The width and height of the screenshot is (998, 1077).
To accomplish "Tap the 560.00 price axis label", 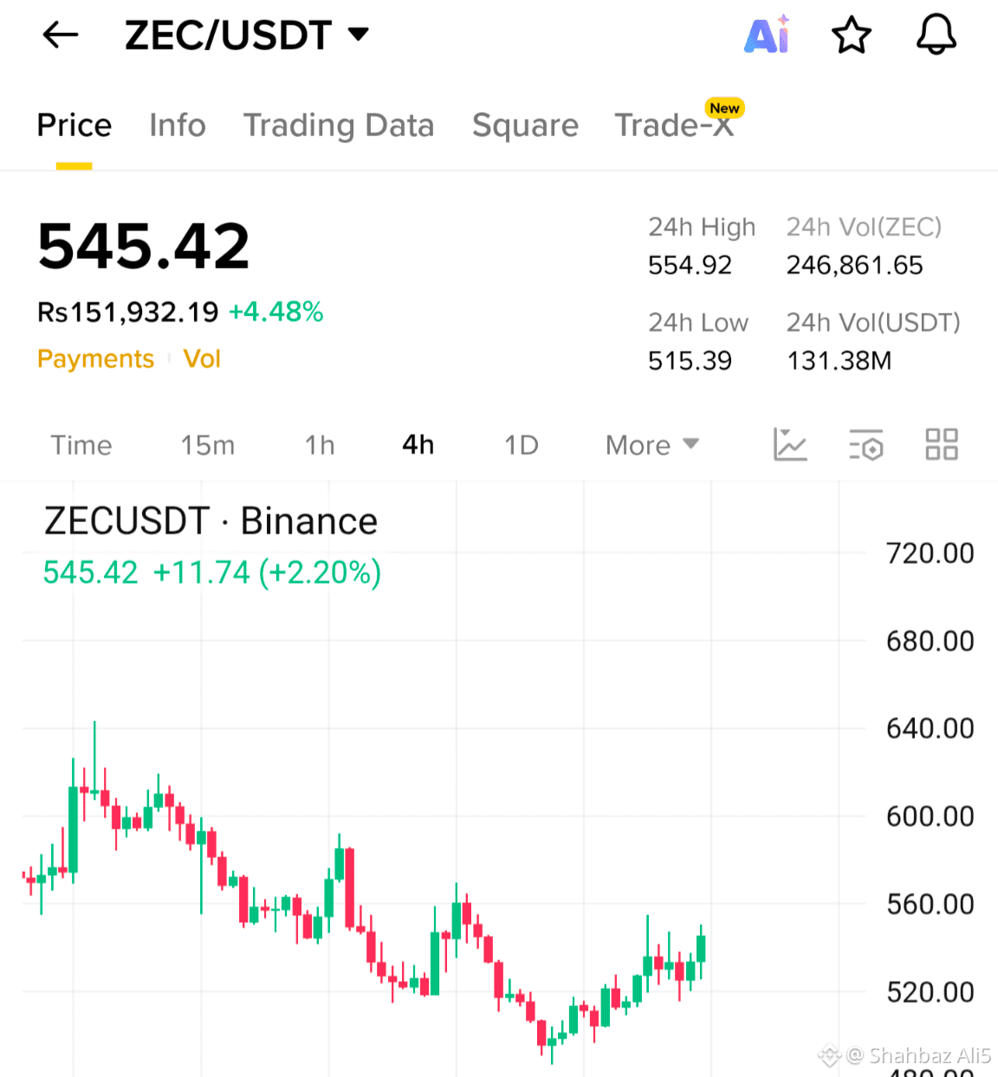I will tap(930, 905).
